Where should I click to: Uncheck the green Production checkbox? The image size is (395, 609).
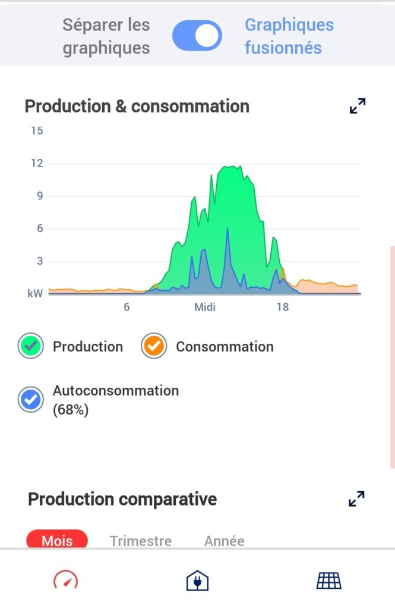[31, 346]
